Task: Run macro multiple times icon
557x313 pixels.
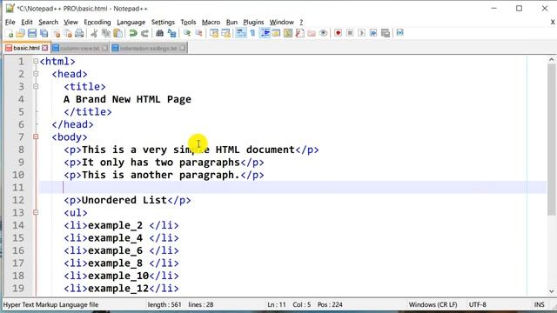Action: coord(373,33)
